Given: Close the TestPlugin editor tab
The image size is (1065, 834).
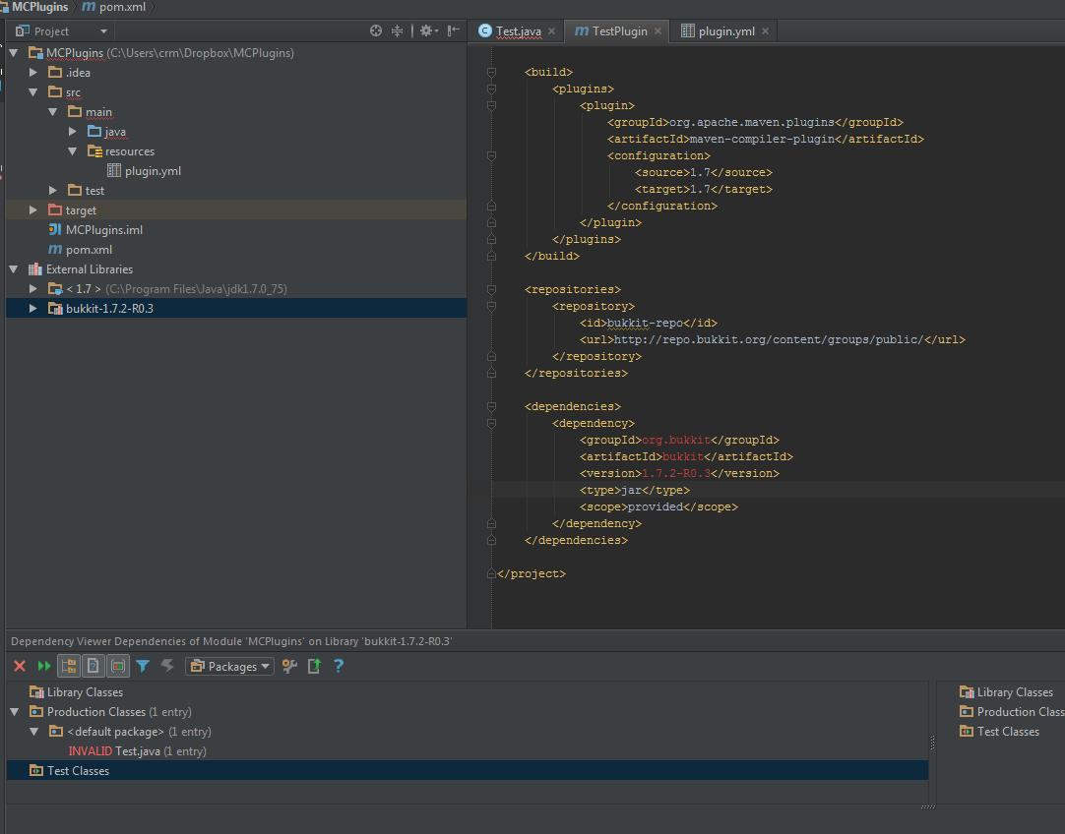Looking at the screenshot, I should (x=658, y=31).
